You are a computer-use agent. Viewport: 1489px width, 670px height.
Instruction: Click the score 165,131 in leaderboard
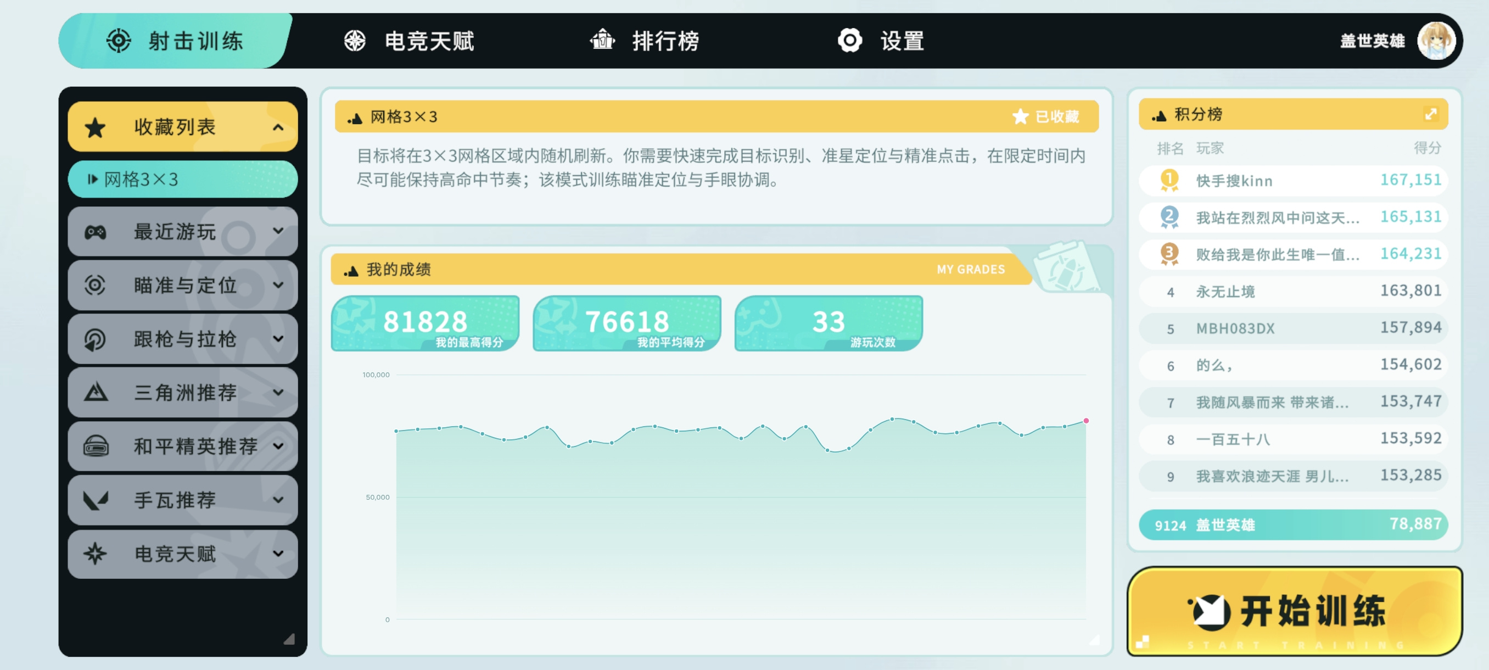[x=1411, y=217]
